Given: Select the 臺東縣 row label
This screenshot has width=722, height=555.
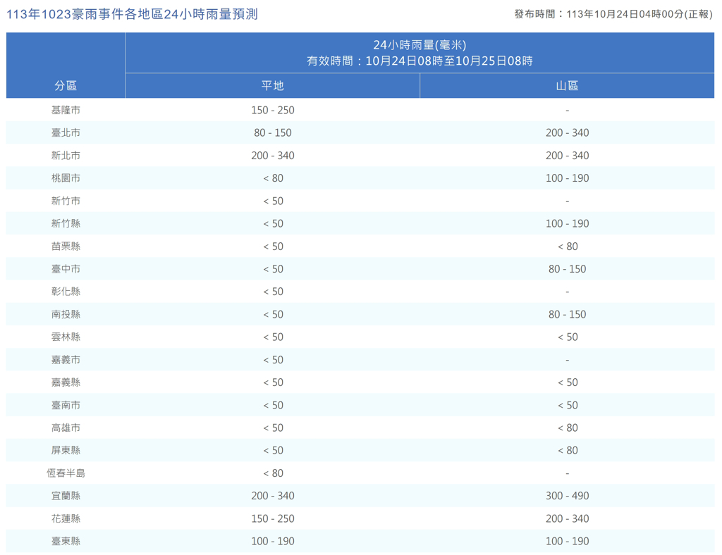Looking at the screenshot, I should click(x=66, y=541).
